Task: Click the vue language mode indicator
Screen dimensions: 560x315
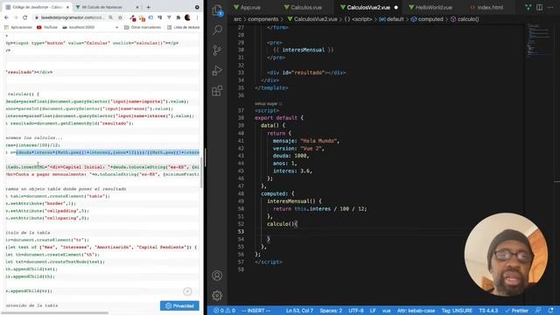Action: pos(386,311)
